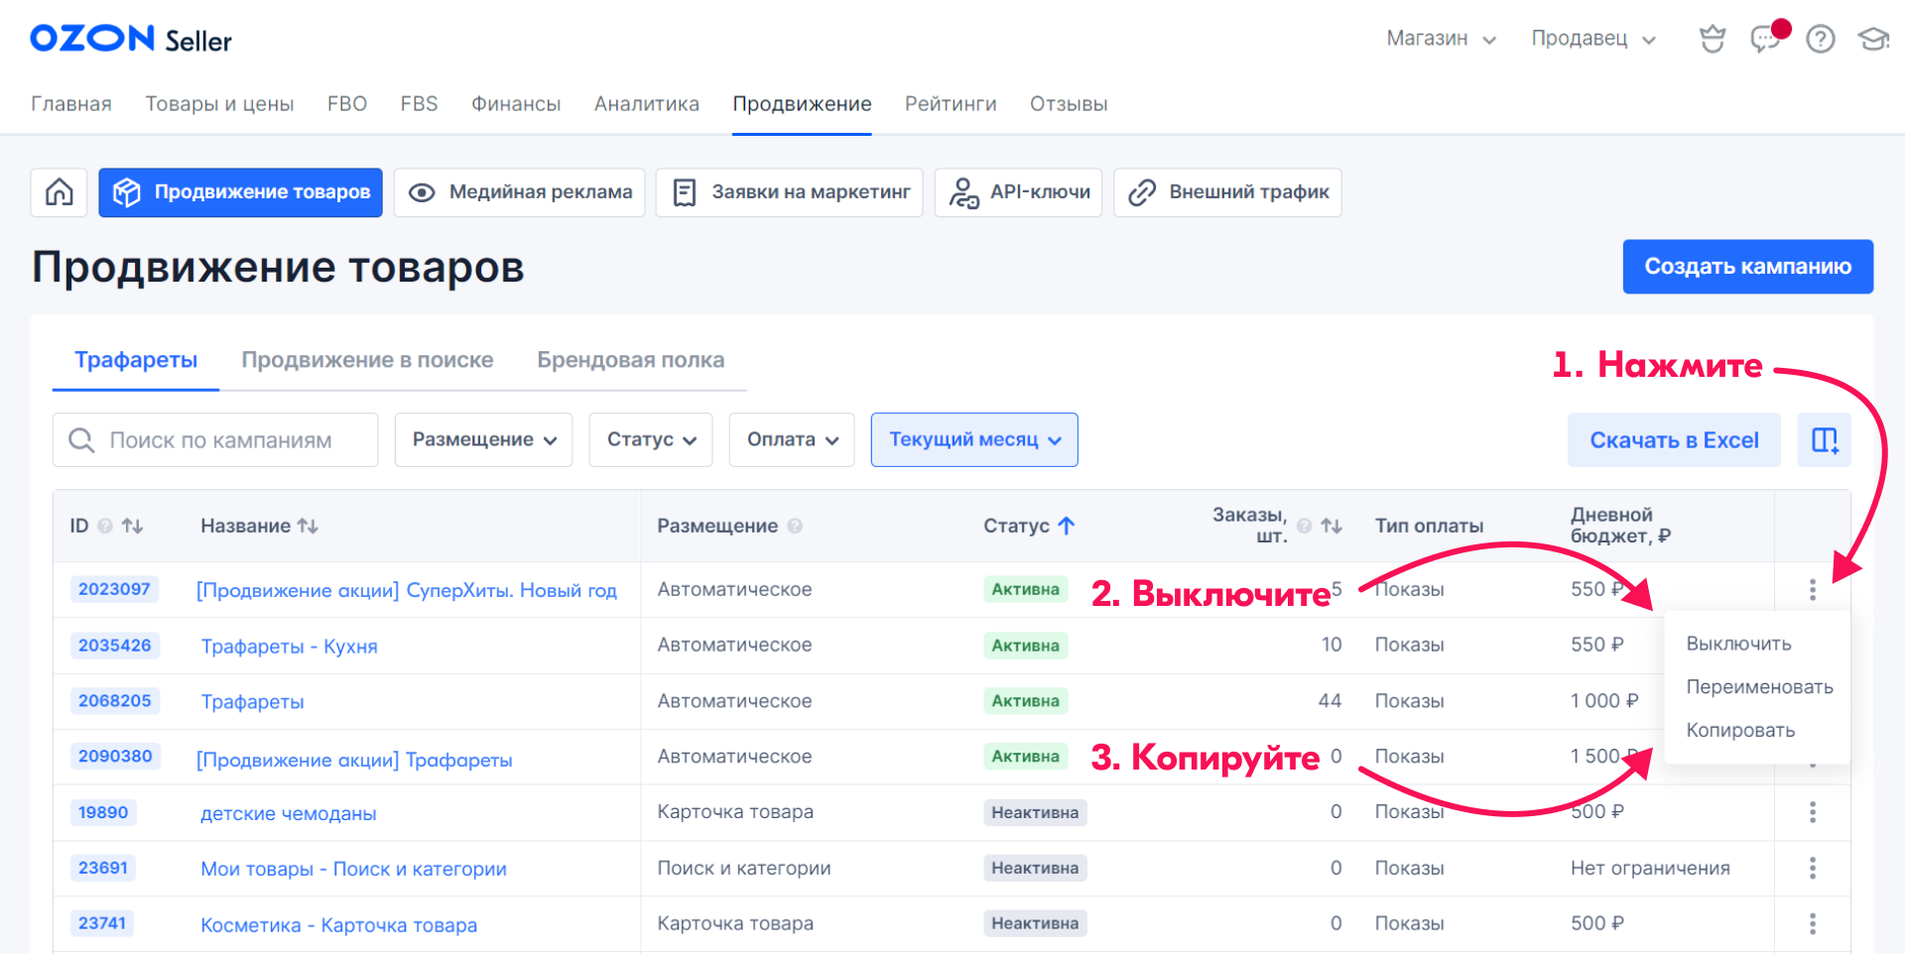This screenshot has height=955, width=1905.
Task: Open Косметика - Карточка товара link
Action: (x=338, y=925)
